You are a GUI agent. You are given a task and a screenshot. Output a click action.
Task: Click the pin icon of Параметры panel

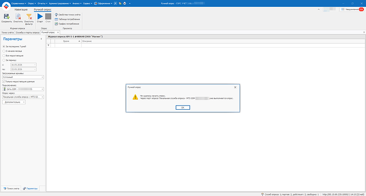pos(41,39)
